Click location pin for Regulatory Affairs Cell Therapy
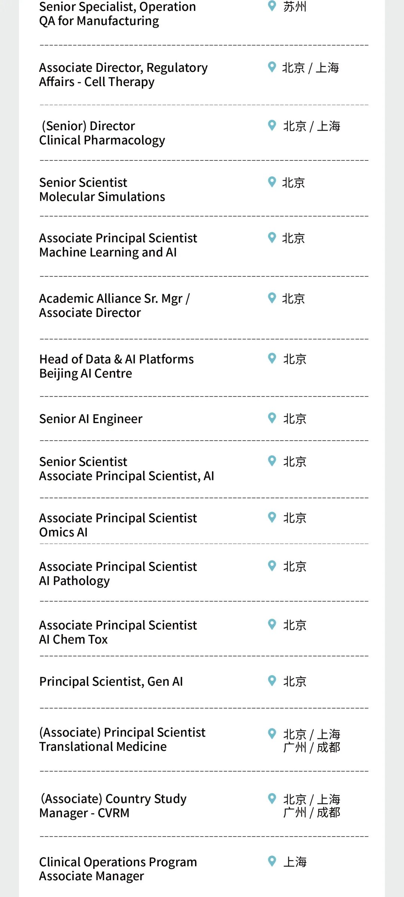Image resolution: width=404 pixels, height=897 pixels. point(272,67)
